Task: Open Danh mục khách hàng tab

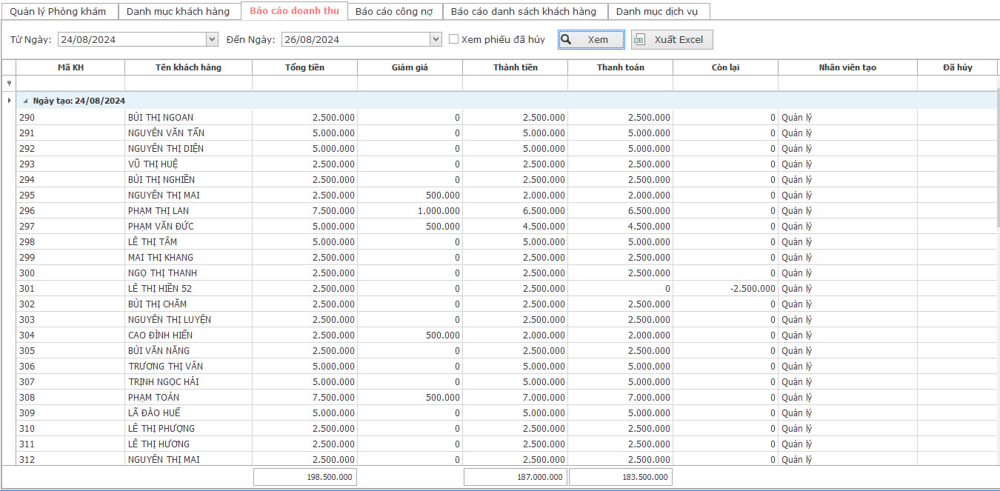Action: pyautogui.click(x=179, y=12)
